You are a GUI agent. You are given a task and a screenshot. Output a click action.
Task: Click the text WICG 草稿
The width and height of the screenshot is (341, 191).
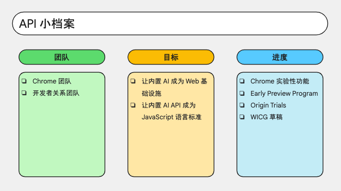point(266,117)
